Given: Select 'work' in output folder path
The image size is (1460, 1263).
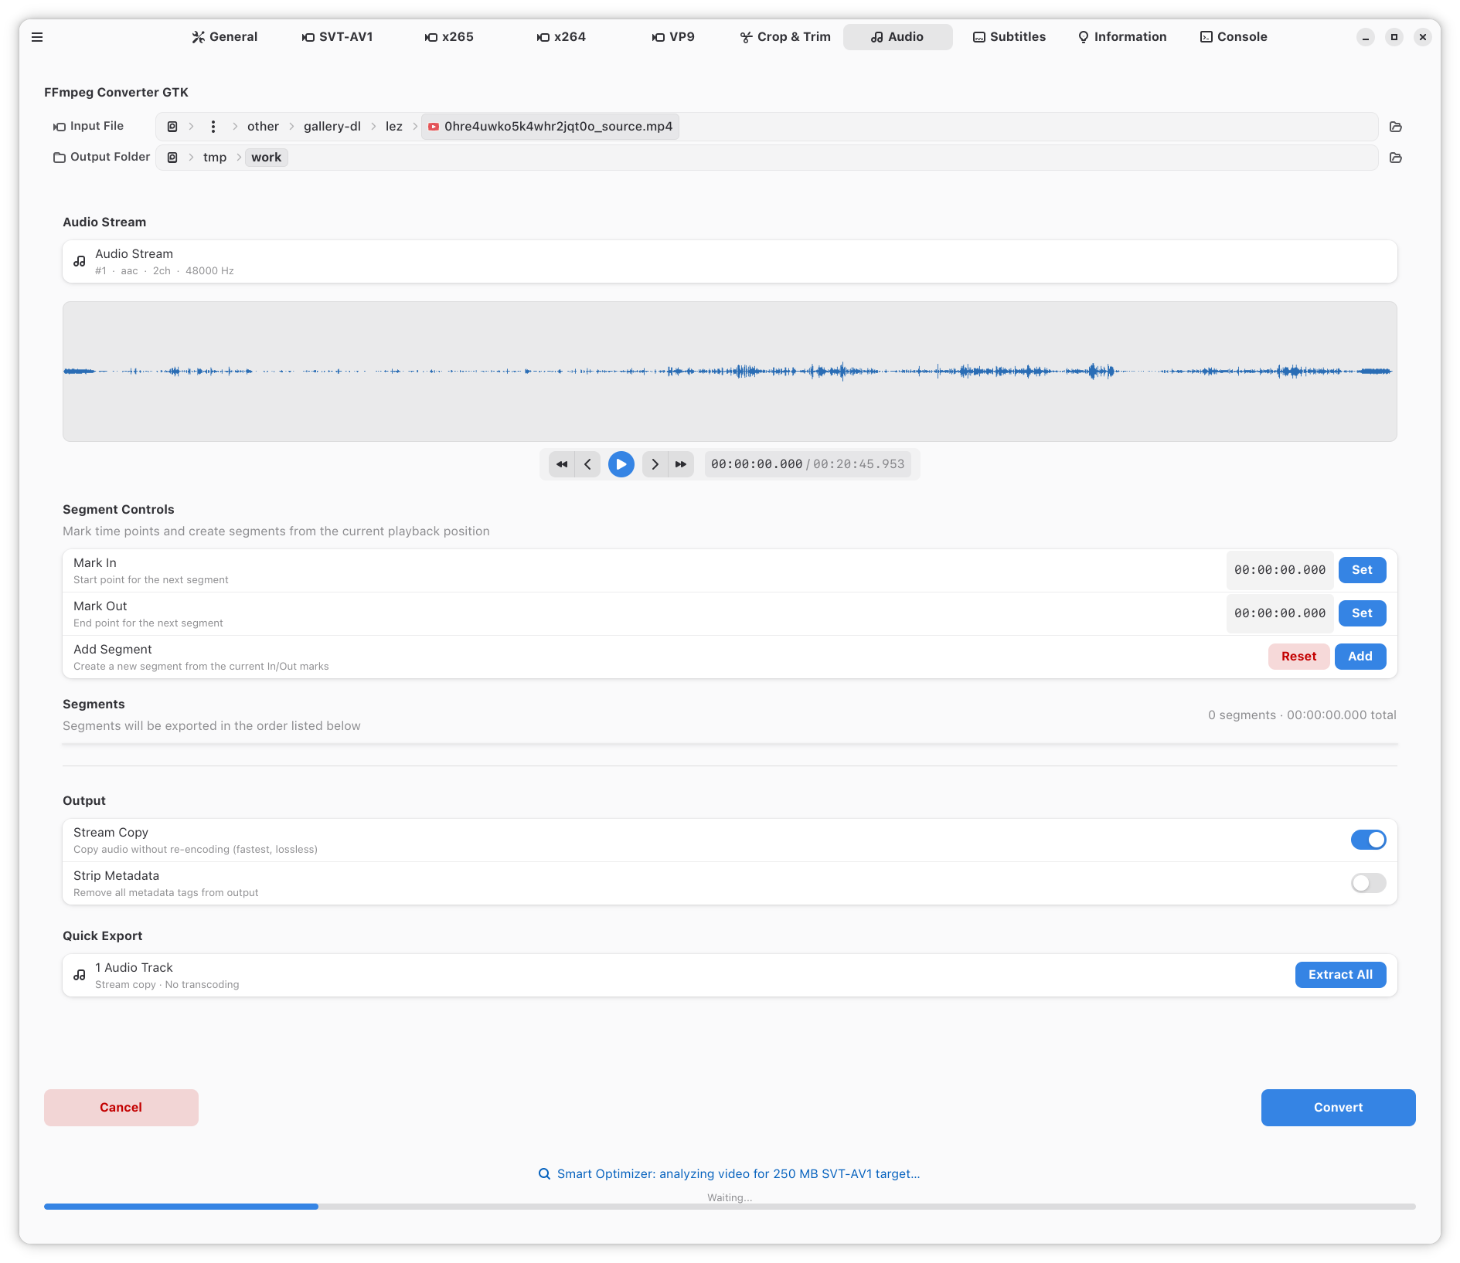Looking at the screenshot, I should [x=267, y=158].
